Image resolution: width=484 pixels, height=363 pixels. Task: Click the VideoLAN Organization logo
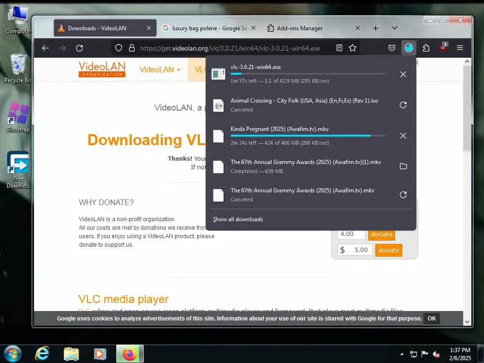(x=102, y=69)
